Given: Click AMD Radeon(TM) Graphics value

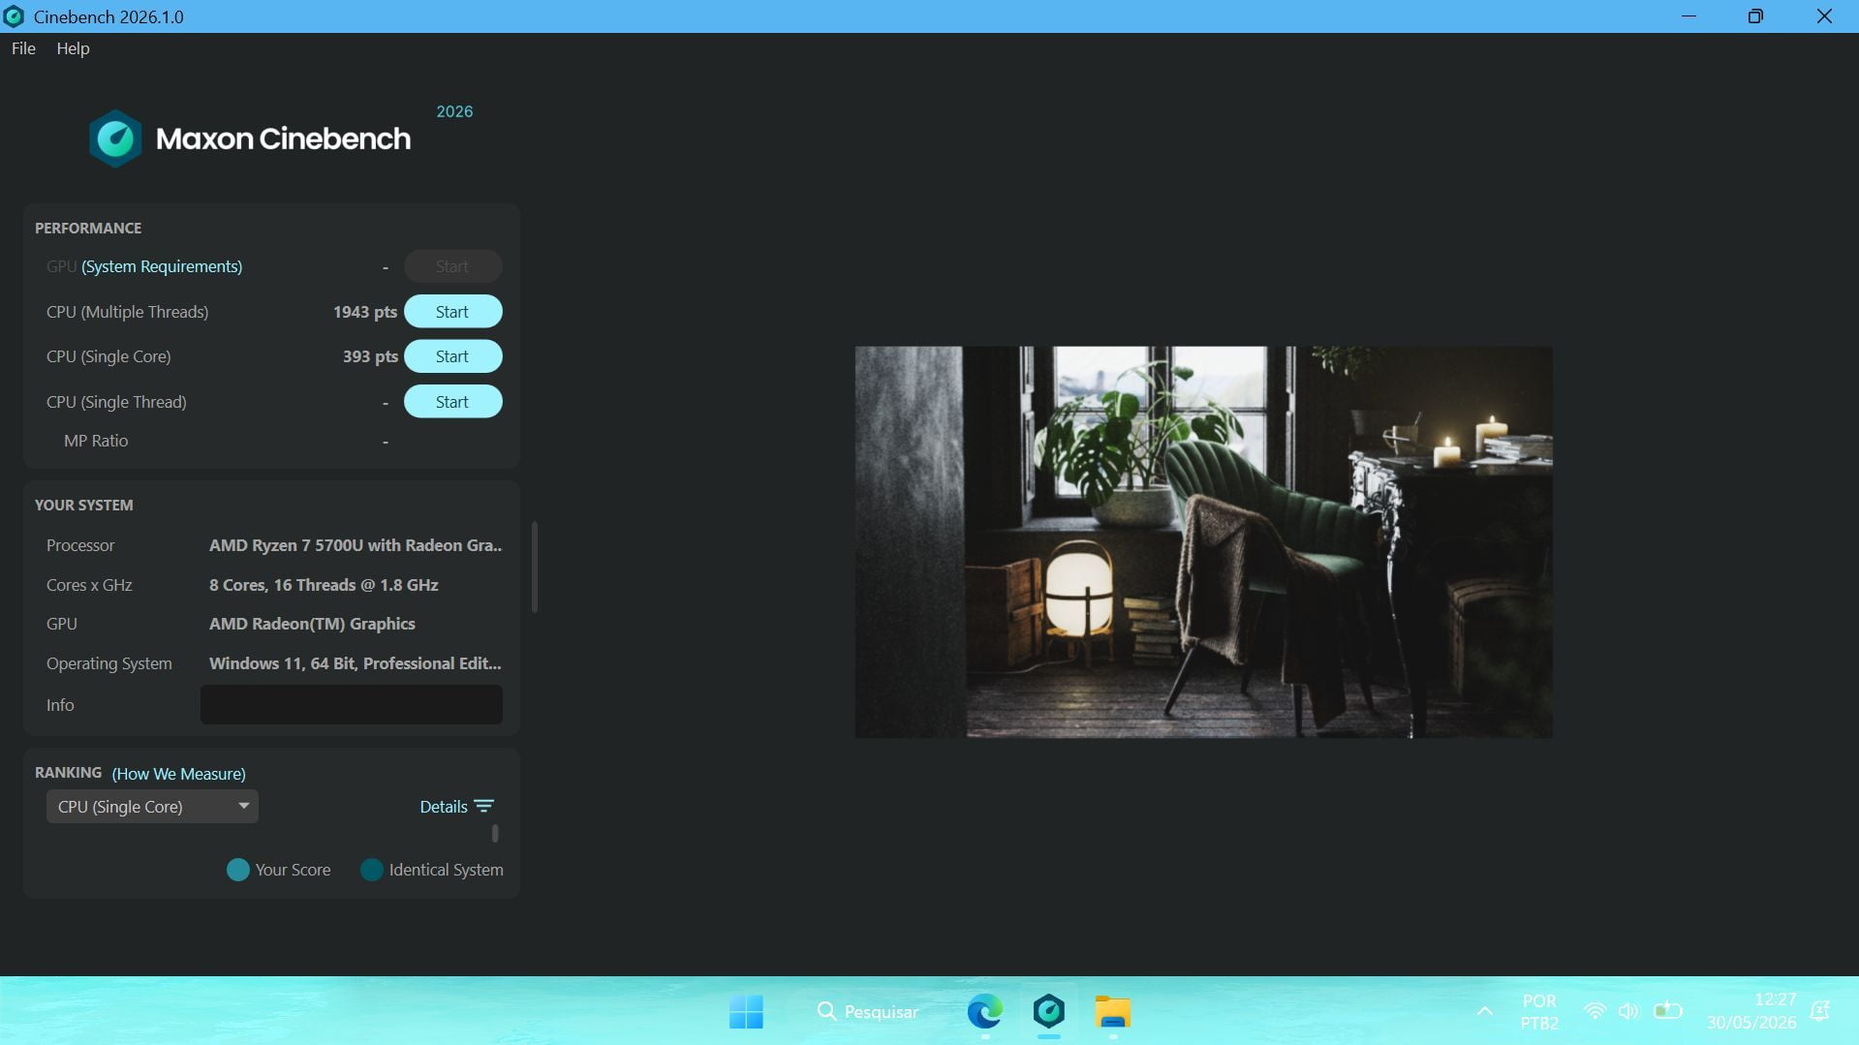Looking at the screenshot, I should (312, 624).
